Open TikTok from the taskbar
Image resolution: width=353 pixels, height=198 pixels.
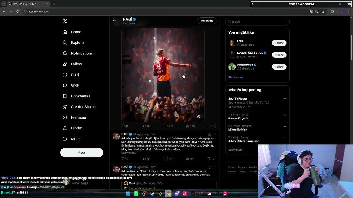(185, 194)
